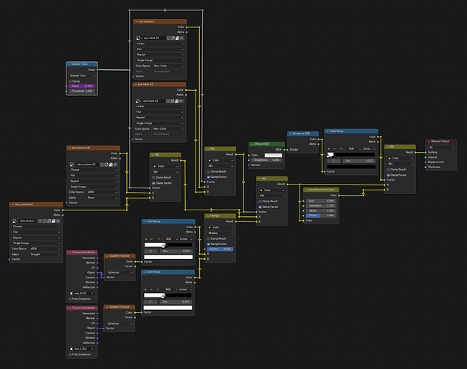Click the Surface socket on Material Output
The height and width of the screenshot is (369, 467).
pos(425,152)
